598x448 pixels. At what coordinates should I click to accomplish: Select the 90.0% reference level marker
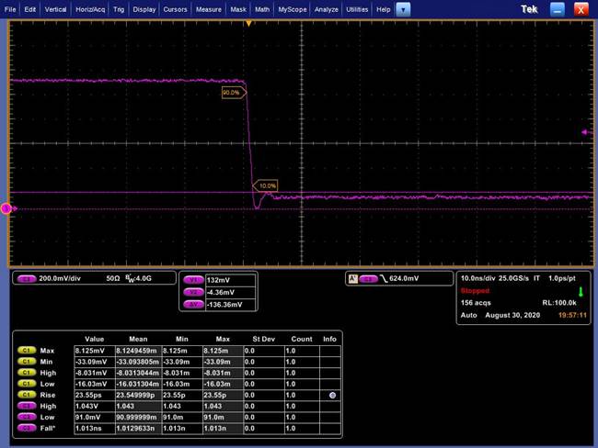click(234, 93)
